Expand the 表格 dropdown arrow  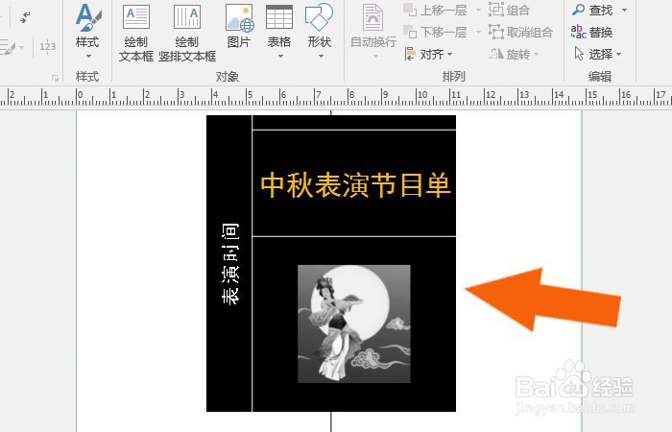[280, 56]
